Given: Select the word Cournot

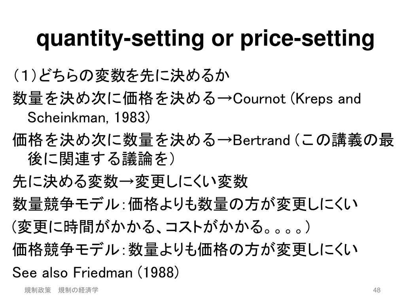Looking at the screenshot, I should tap(259, 99).
